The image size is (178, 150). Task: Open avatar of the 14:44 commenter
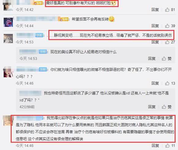(x=8, y=22)
